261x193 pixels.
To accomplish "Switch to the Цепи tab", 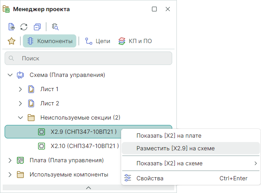I will 98,41.
